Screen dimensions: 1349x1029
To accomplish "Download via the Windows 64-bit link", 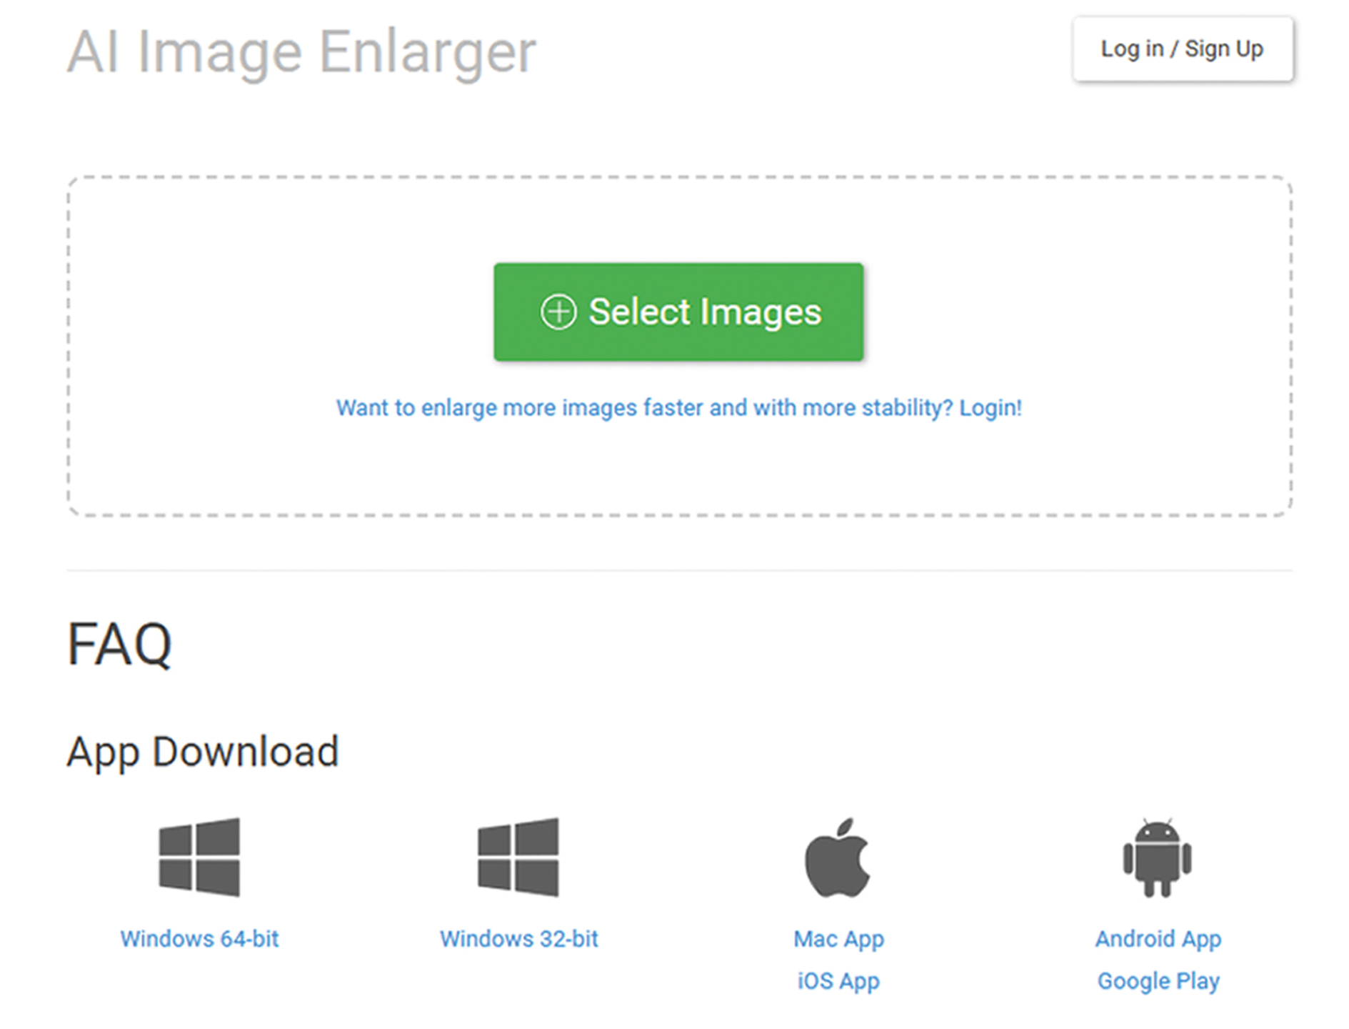I will (x=199, y=938).
